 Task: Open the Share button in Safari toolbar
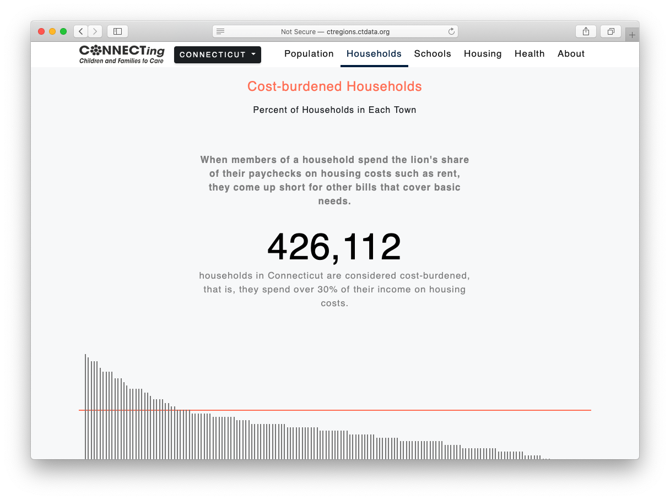586,31
